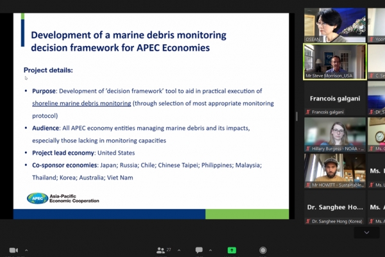385x257 pixels.
Task: Click muted mic icon on Yoon tile
Action: coord(372,39)
